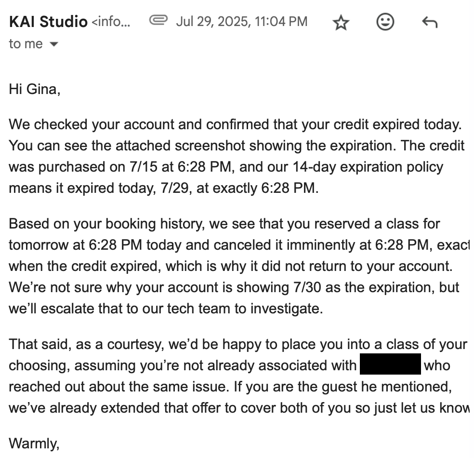The width and height of the screenshot is (474, 458).
Task: Star this email from KAI Studio
Action: pos(341,22)
